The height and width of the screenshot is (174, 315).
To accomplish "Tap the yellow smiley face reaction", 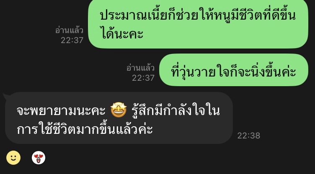I will pos(13,158).
